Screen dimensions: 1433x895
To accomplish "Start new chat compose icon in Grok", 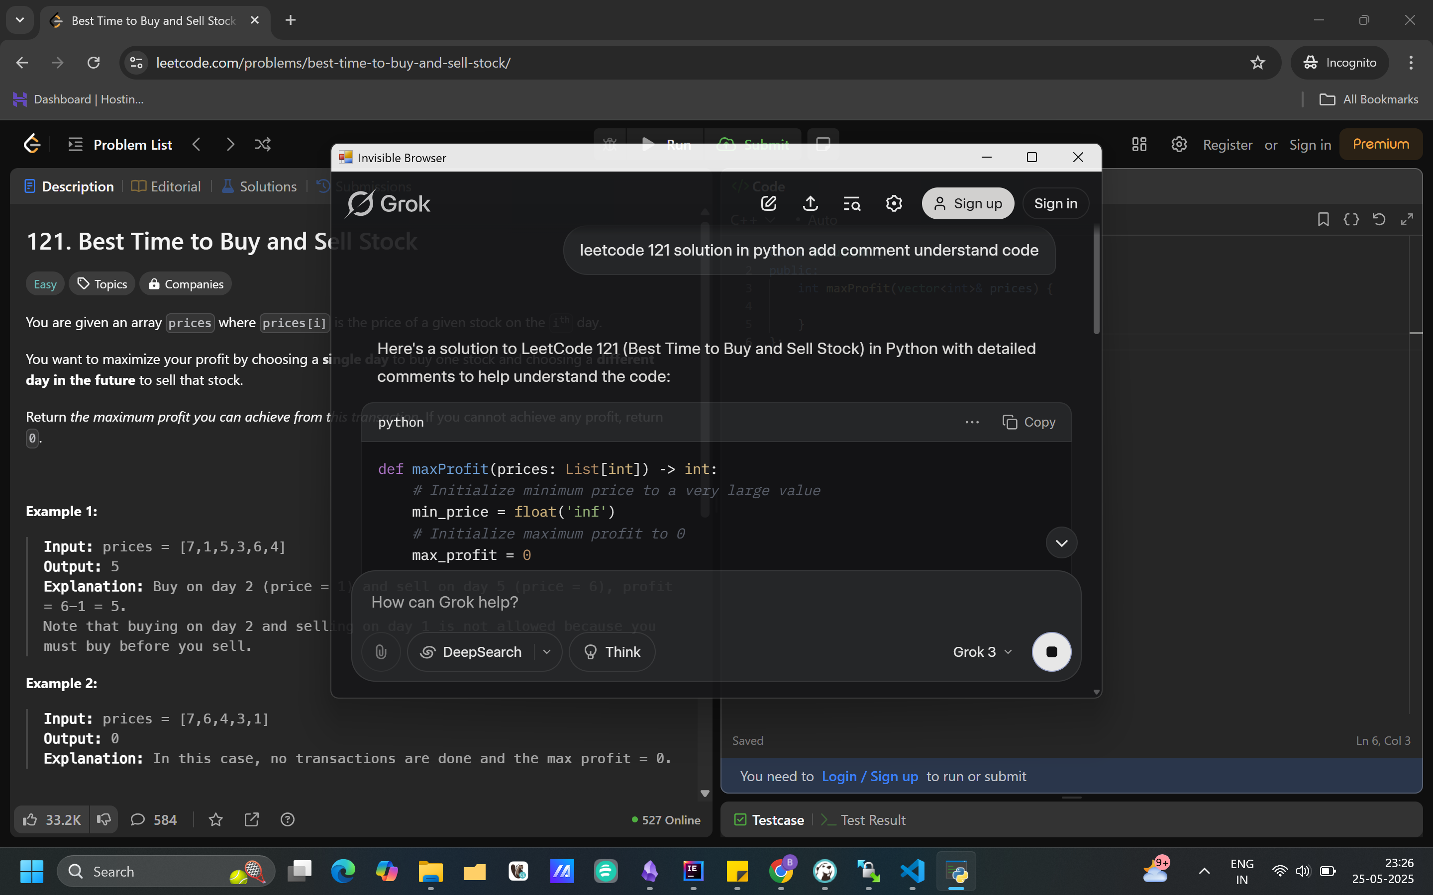I will coord(769,204).
